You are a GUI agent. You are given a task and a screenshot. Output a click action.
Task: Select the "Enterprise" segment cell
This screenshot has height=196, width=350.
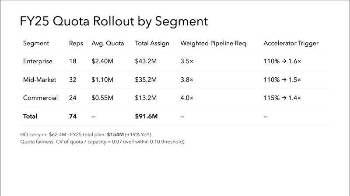[x=38, y=62]
